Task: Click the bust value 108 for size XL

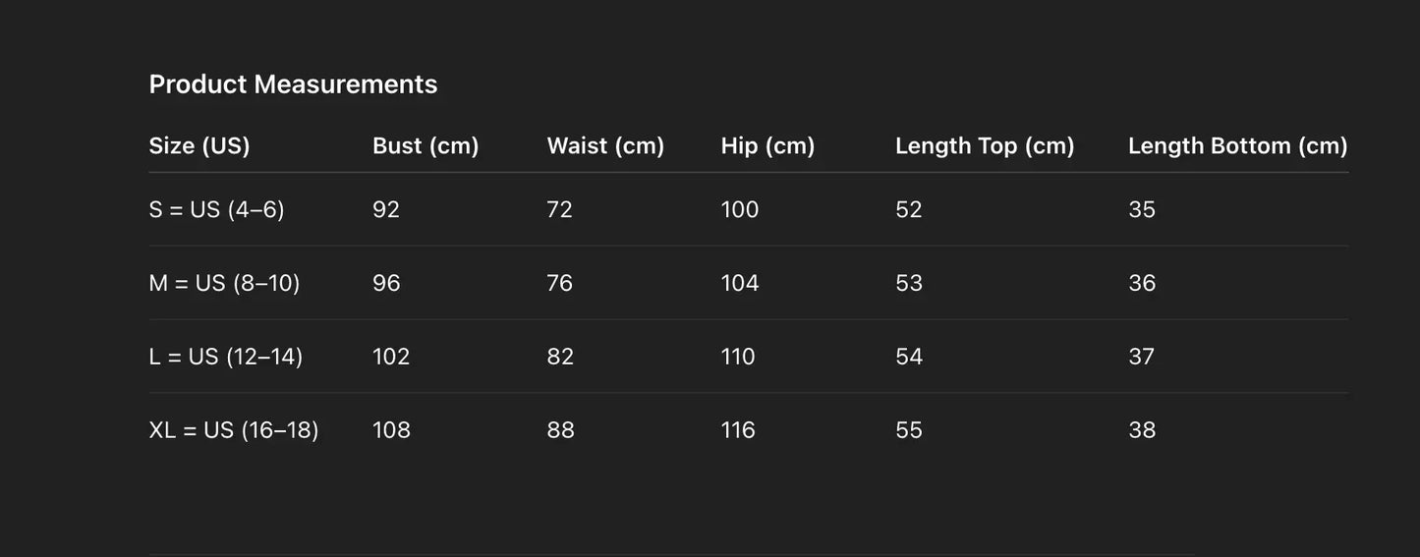Action: coord(391,430)
